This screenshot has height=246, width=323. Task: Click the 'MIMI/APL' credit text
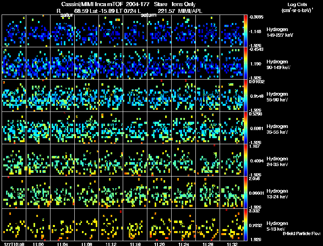click(x=190, y=11)
